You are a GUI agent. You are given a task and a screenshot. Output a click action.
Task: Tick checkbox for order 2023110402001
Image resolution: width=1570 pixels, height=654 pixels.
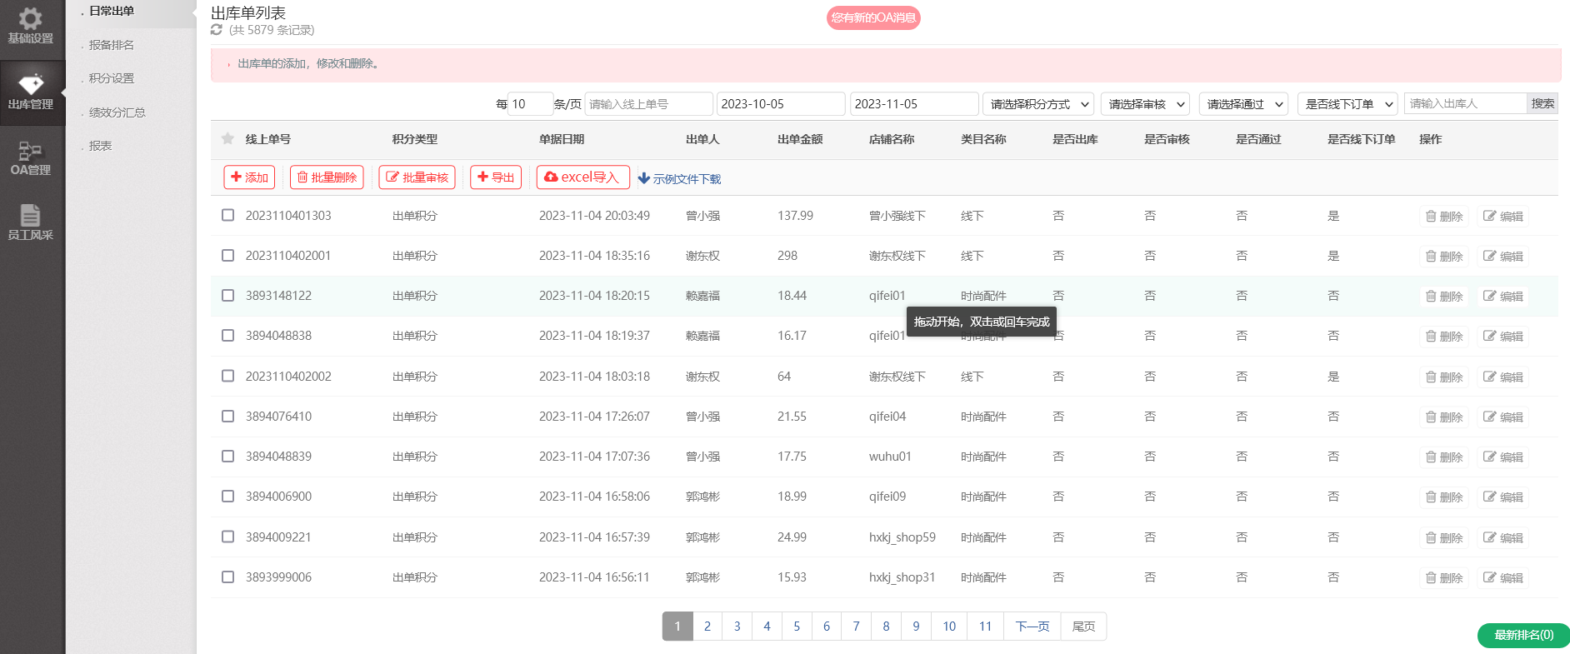click(227, 255)
